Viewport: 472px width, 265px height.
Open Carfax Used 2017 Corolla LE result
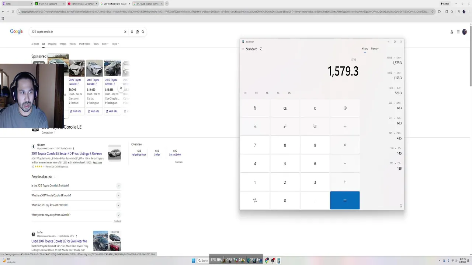(x=59, y=241)
